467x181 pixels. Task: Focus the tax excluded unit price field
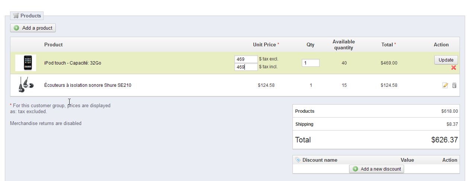point(246,59)
